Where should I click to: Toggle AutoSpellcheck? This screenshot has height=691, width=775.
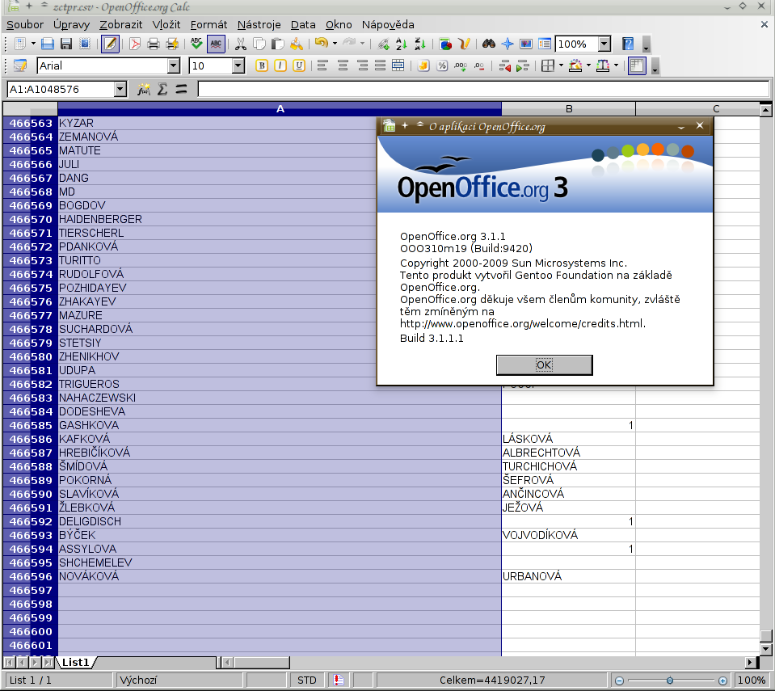pos(216,44)
